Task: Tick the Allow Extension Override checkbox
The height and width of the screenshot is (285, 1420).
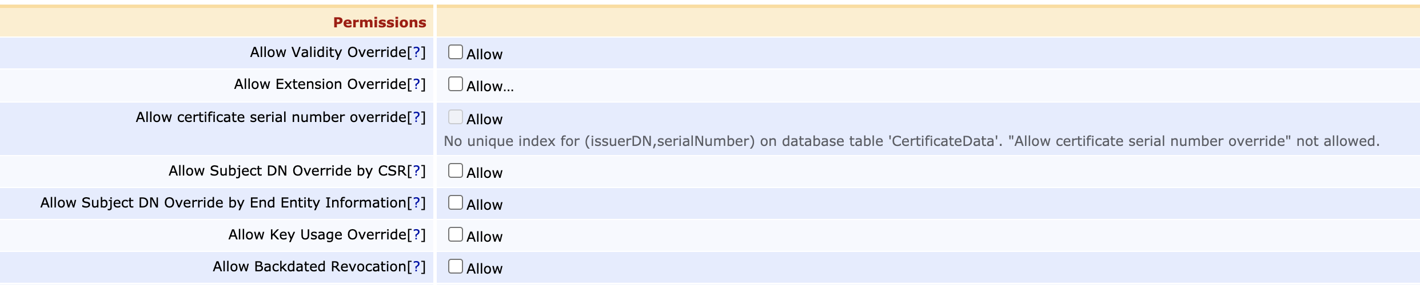Action: (455, 84)
